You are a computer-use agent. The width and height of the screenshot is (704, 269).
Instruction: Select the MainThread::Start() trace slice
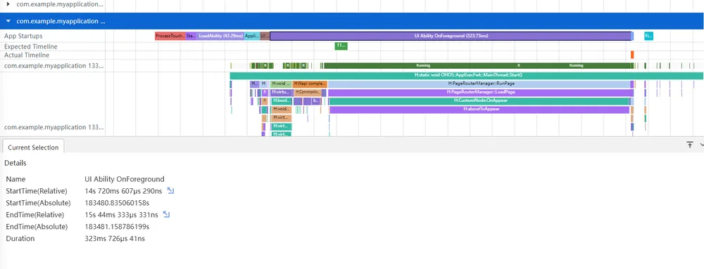pyautogui.click(x=467, y=76)
